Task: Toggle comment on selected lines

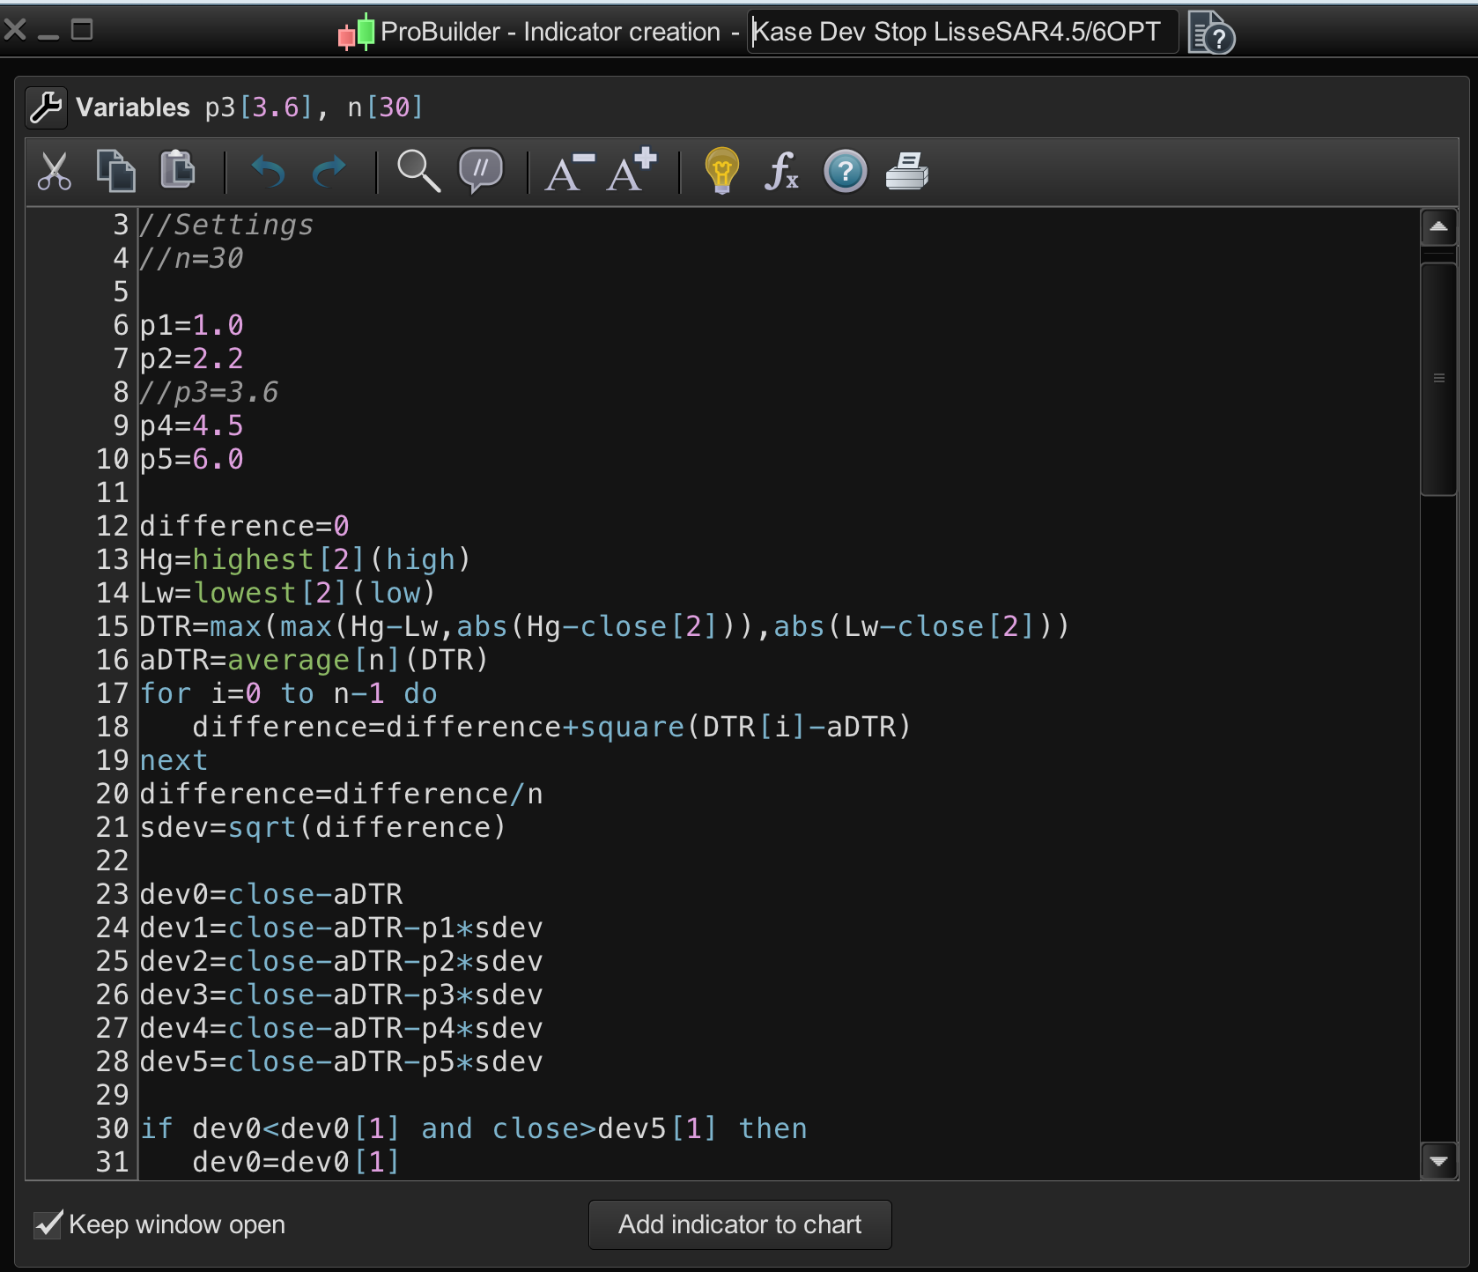Action: point(481,170)
